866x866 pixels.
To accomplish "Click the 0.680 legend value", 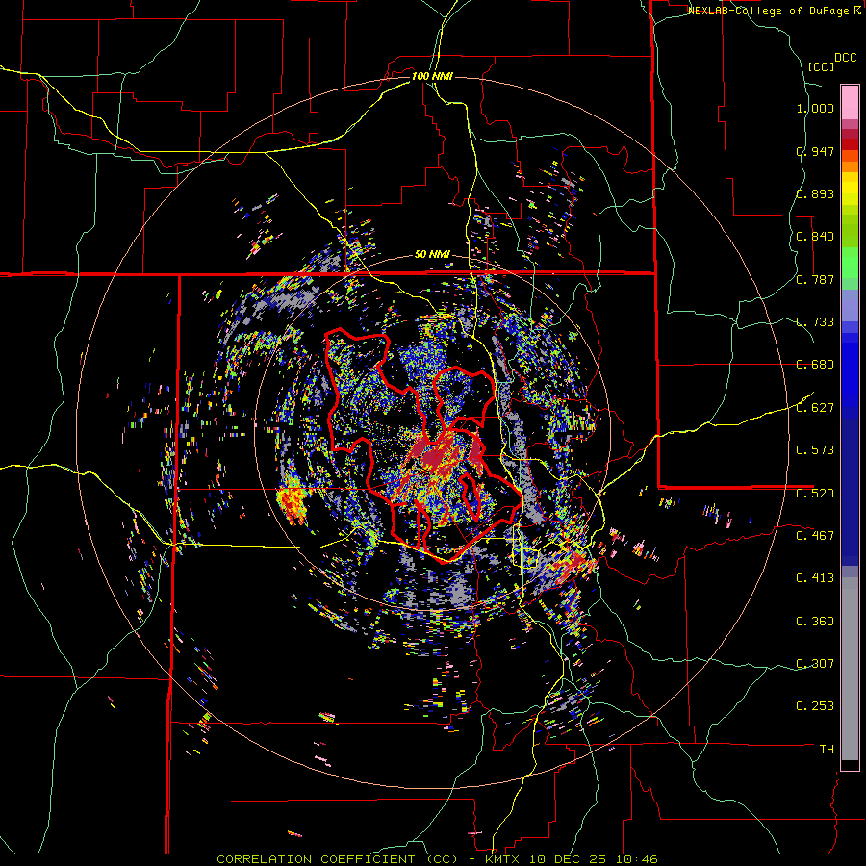I will click(x=815, y=365).
